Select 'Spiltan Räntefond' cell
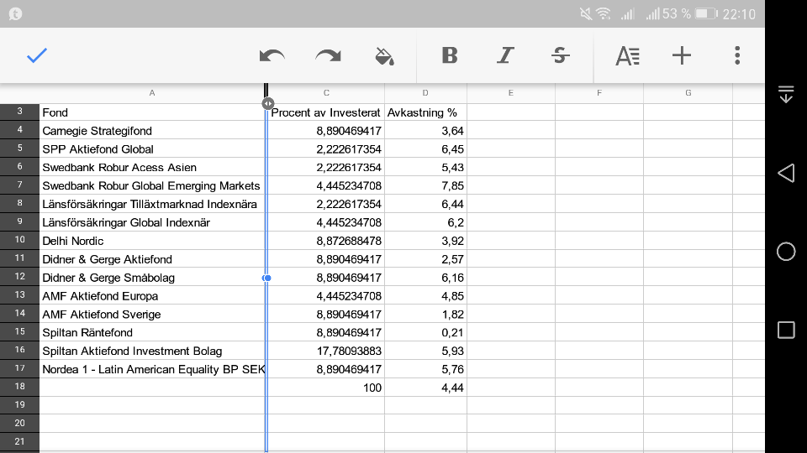 tap(152, 333)
